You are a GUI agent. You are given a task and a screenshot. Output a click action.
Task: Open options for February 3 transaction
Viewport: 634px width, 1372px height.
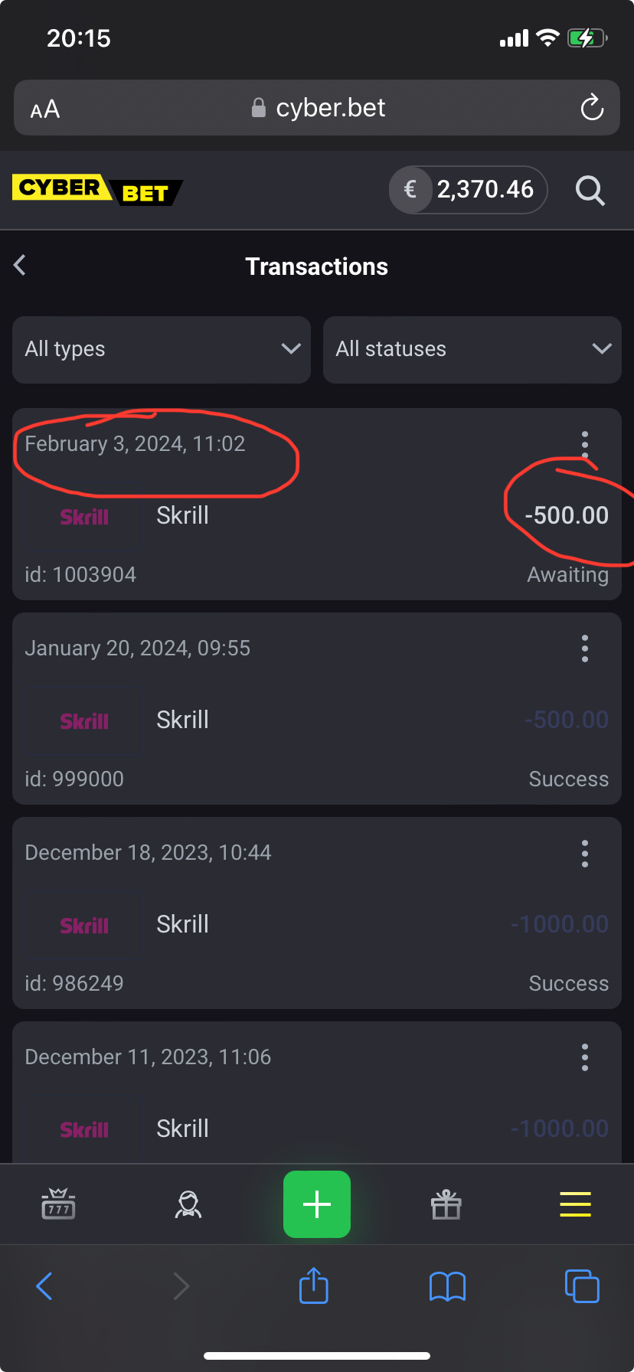point(585,444)
